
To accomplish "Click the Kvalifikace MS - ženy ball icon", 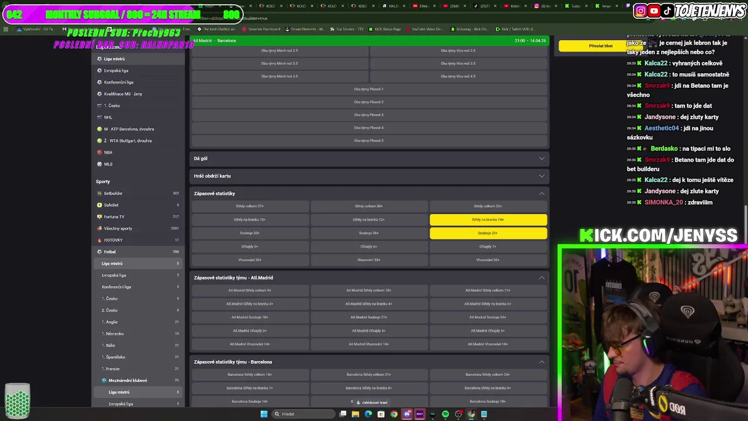I will (x=99, y=94).
